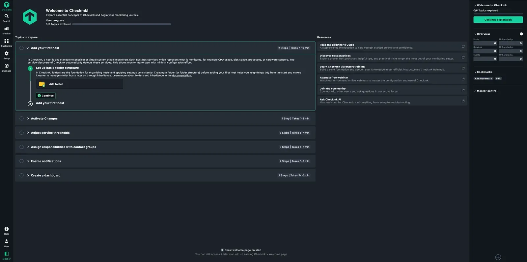Click Services Unhandled p. count
The image size is (527, 262).
coord(511,51)
